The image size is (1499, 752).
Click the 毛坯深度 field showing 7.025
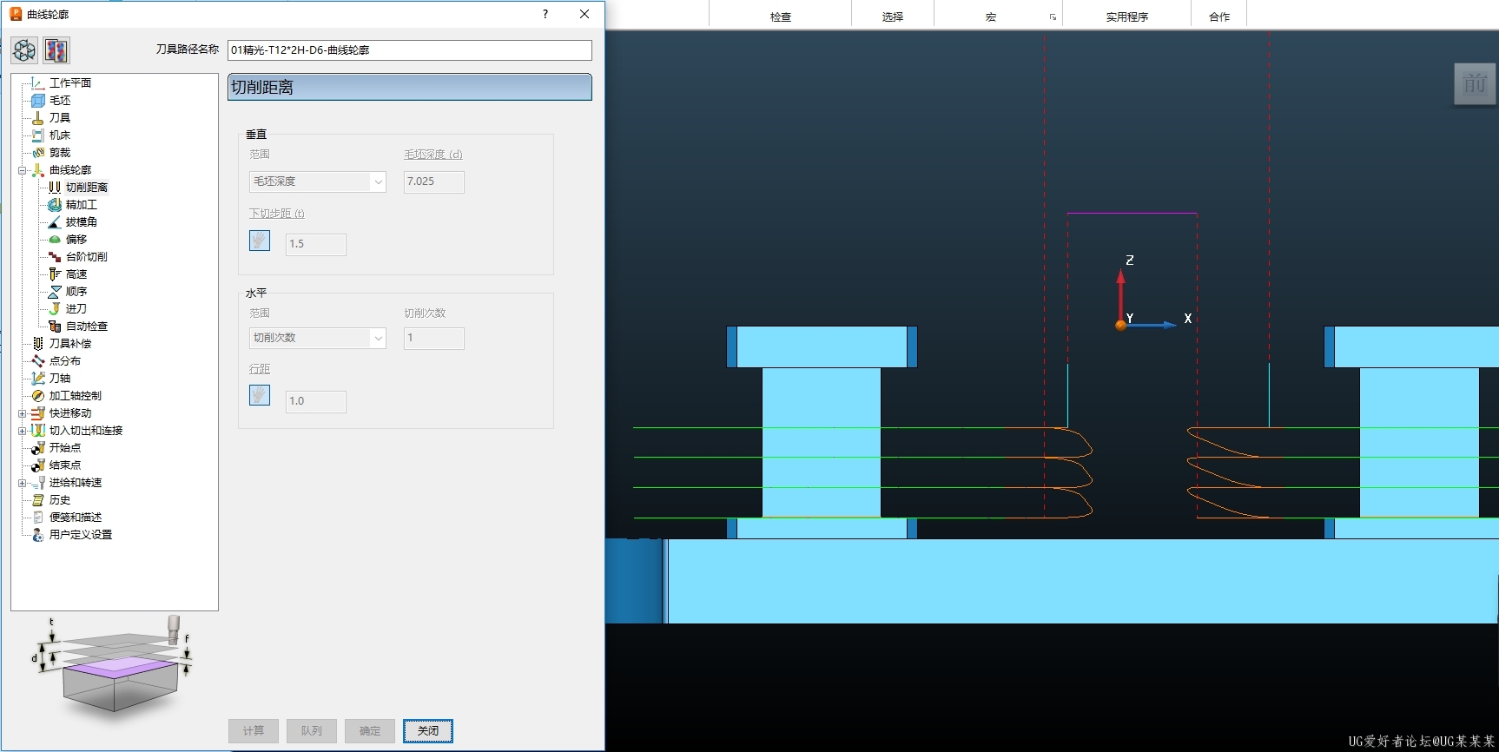click(433, 181)
